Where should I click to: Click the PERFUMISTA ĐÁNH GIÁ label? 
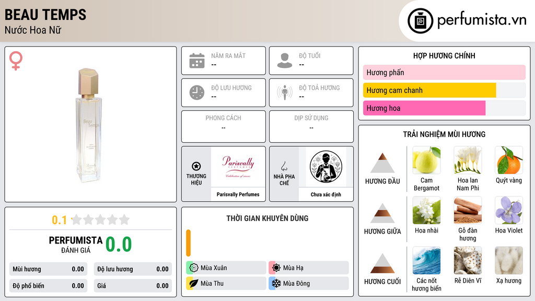pyautogui.click(x=76, y=245)
